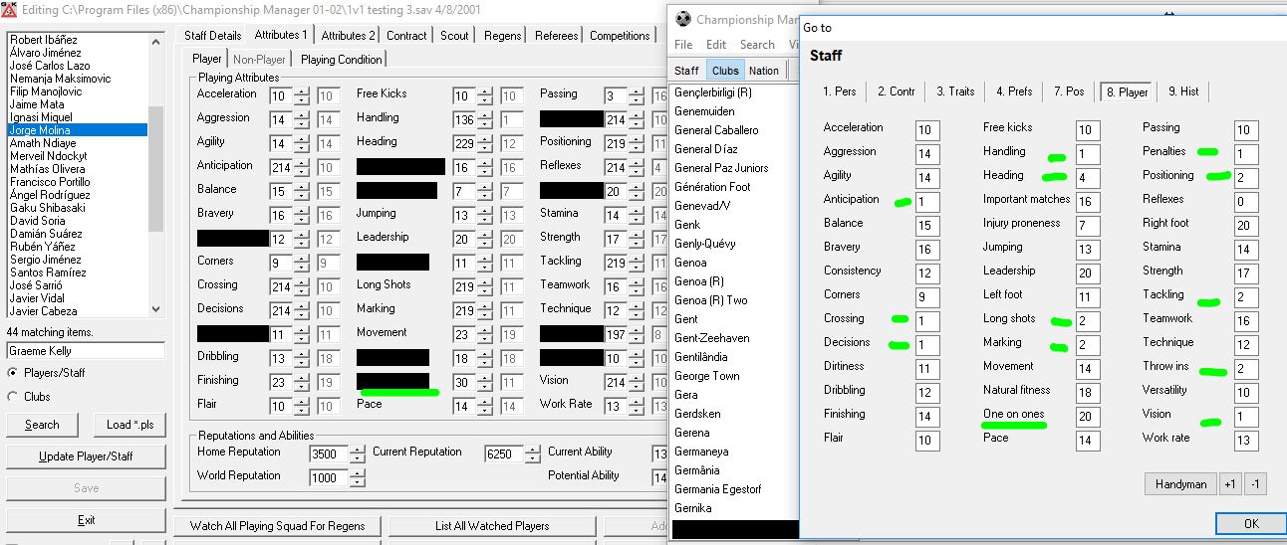
Task: Click the Exit button
Action: 86,520
